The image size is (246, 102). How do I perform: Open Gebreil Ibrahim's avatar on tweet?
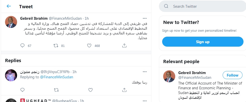pos(11,22)
